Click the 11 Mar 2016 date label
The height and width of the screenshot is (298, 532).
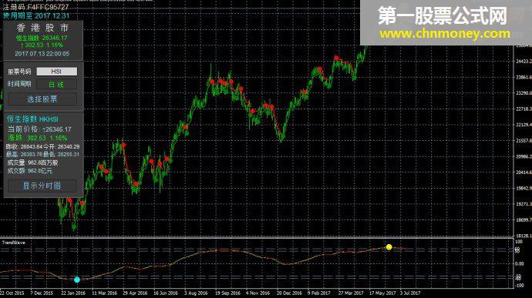point(104,293)
